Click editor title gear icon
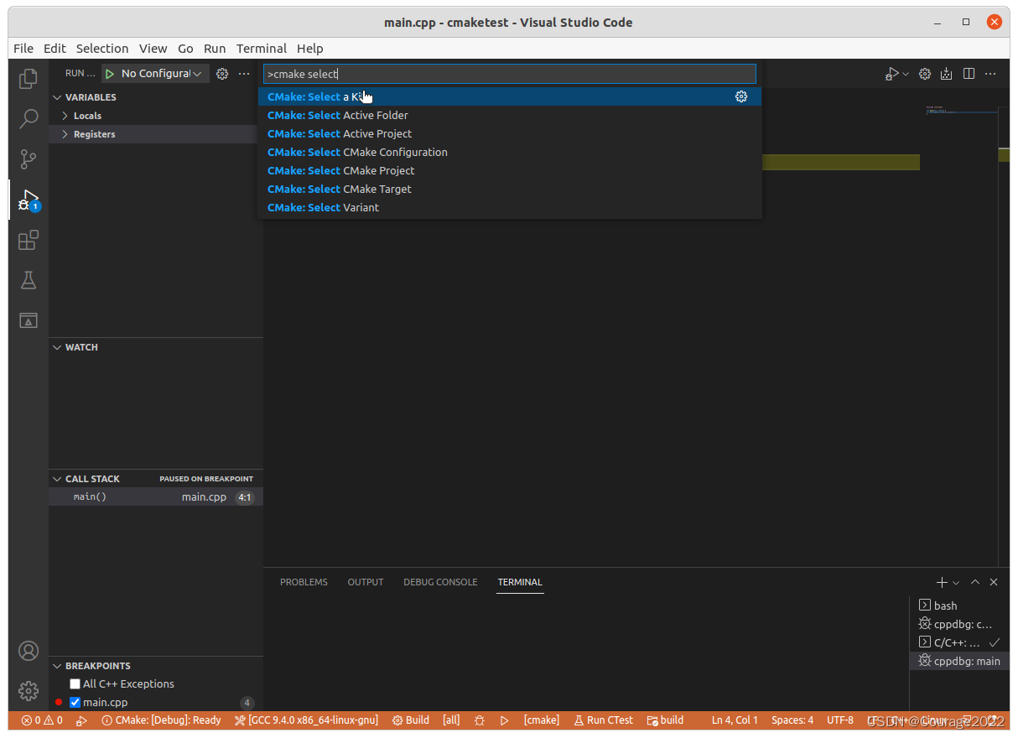 point(925,74)
